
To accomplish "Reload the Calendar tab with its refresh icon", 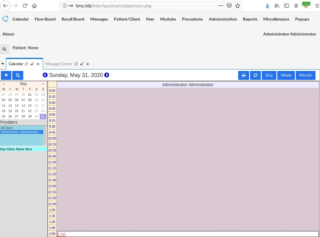I will pyautogui.click(x=27, y=64).
